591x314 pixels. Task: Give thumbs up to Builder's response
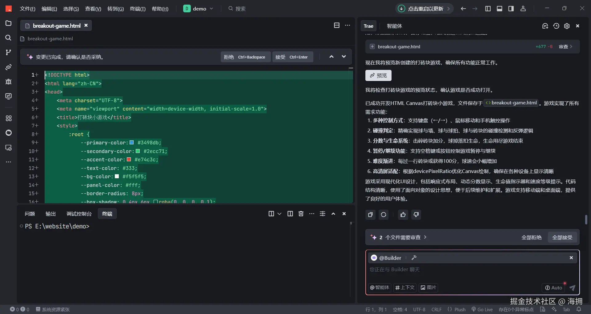[403, 214]
